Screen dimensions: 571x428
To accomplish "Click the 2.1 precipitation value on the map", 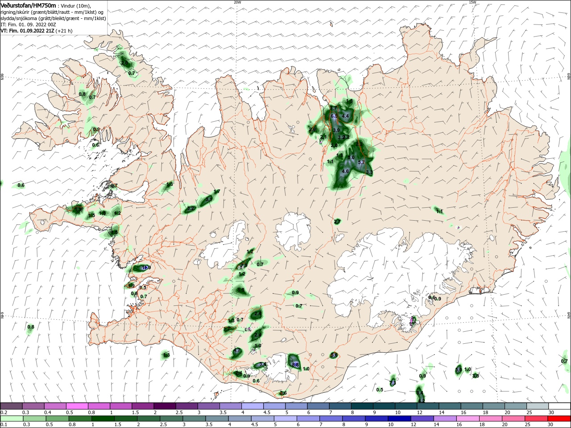I will (324, 137).
